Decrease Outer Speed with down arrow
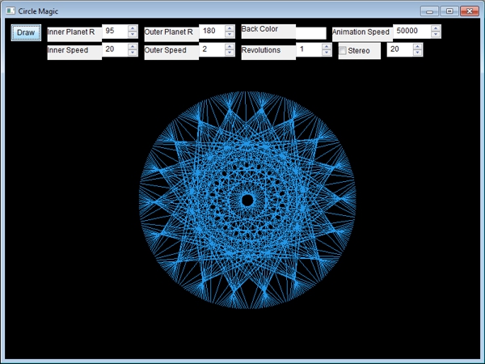This screenshot has height=364, width=485. click(230, 53)
